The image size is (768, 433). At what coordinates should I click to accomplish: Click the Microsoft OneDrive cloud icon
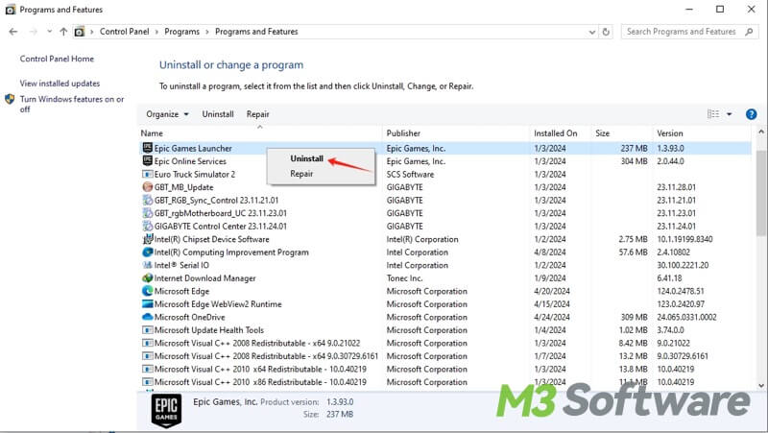(148, 317)
